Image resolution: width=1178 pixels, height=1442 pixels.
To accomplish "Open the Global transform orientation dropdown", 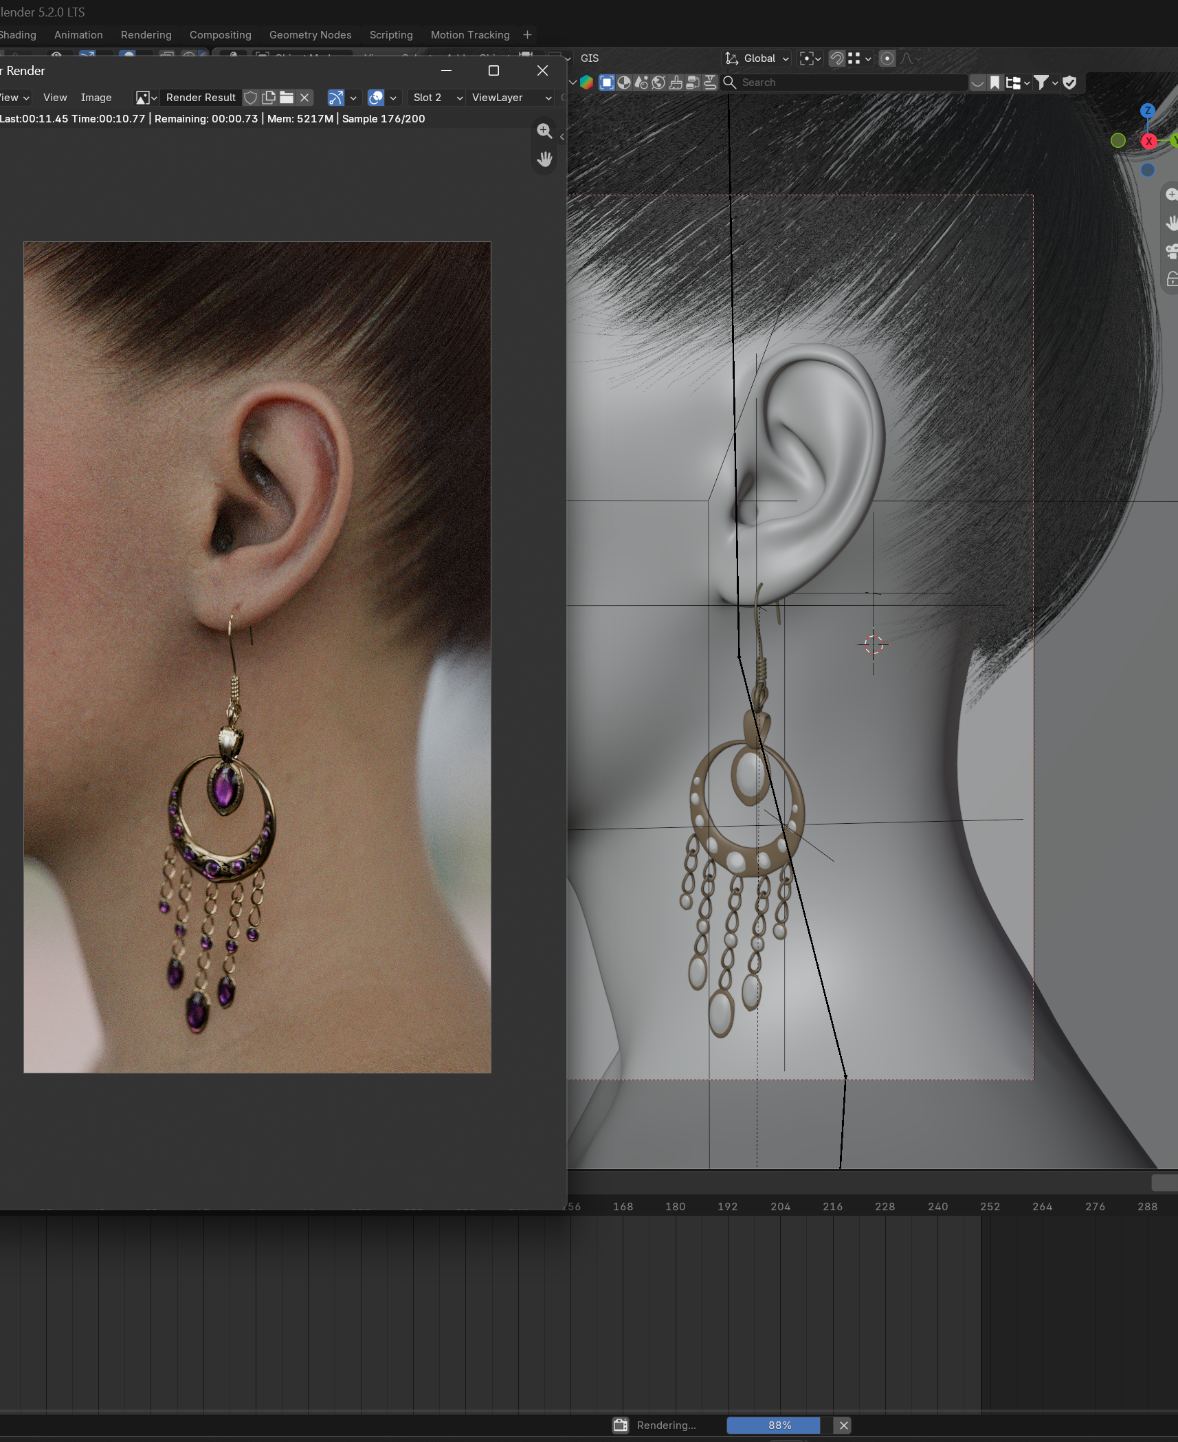I will (757, 58).
